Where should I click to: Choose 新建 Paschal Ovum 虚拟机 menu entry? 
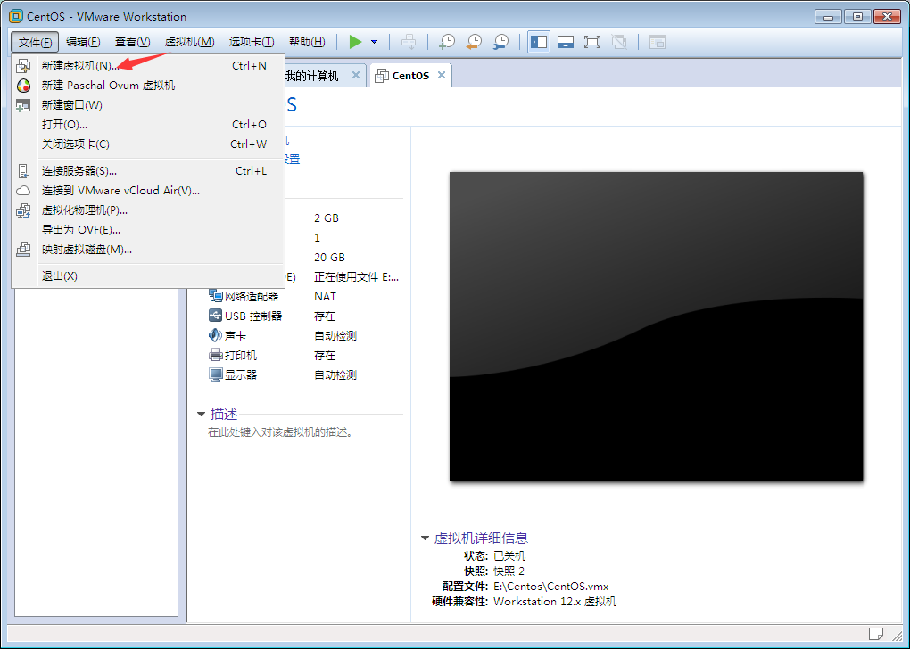tap(148, 86)
